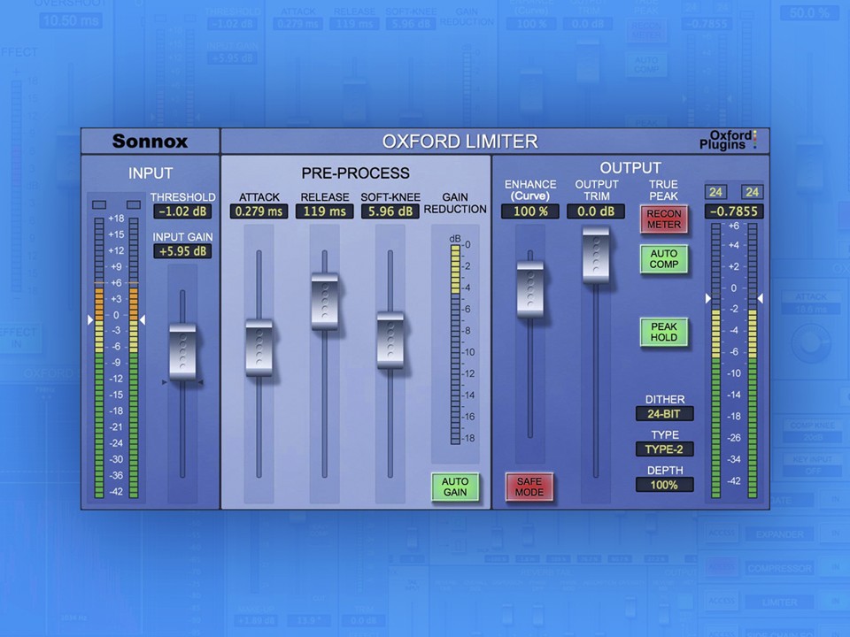Click the PRE-PROCESS section heading
Image resolution: width=850 pixels, height=637 pixels.
tap(356, 173)
